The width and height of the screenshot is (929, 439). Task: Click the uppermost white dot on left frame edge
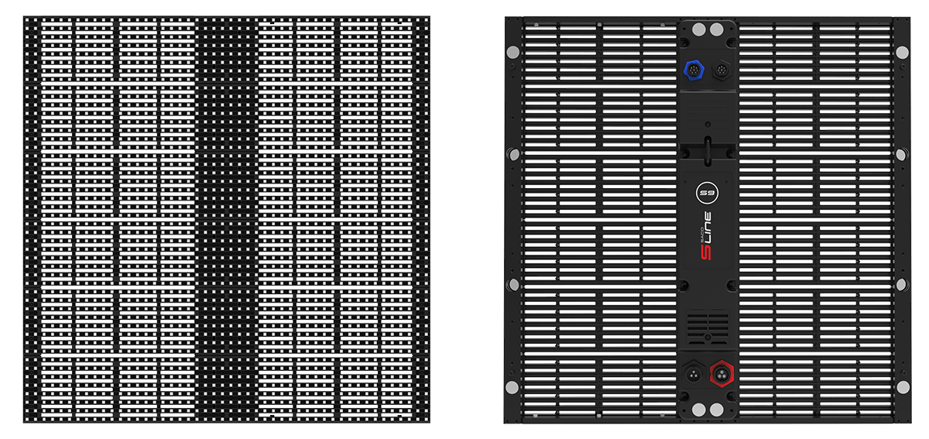pos(512,52)
